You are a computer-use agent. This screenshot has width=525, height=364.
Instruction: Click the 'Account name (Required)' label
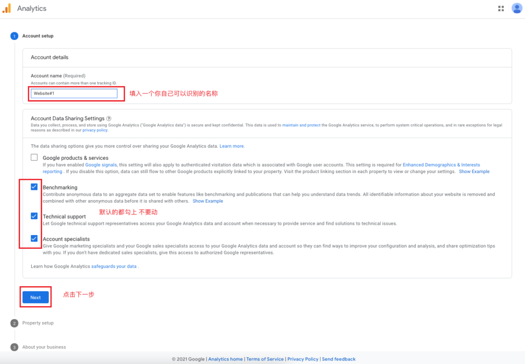coord(58,76)
